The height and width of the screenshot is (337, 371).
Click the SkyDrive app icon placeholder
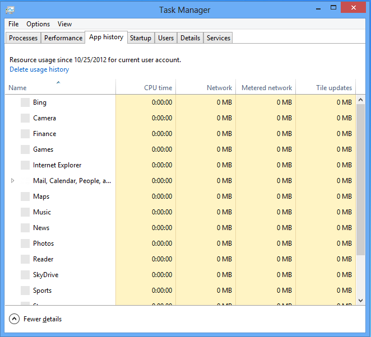click(25, 275)
